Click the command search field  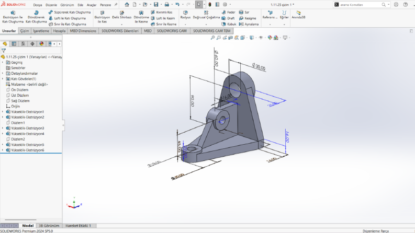coord(361,5)
